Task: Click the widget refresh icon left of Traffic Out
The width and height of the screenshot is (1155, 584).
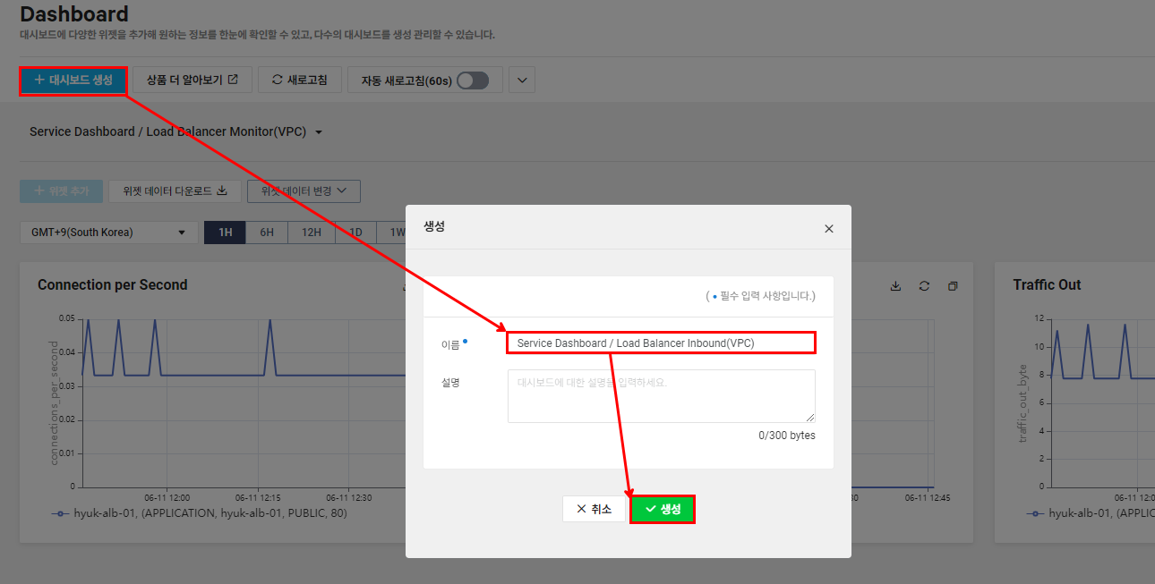Action: click(924, 286)
